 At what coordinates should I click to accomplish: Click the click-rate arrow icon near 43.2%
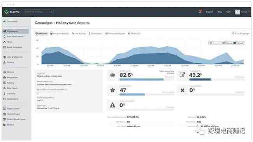coord(182,74)
